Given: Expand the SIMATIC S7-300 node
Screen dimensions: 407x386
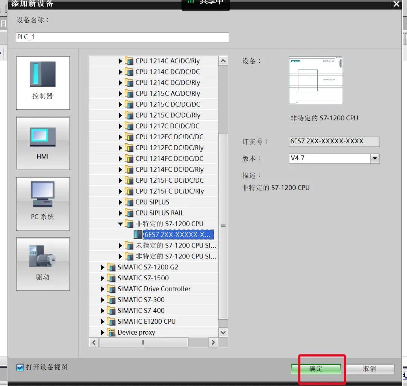Looking at the screenshot, I should [x=103, y=300].
